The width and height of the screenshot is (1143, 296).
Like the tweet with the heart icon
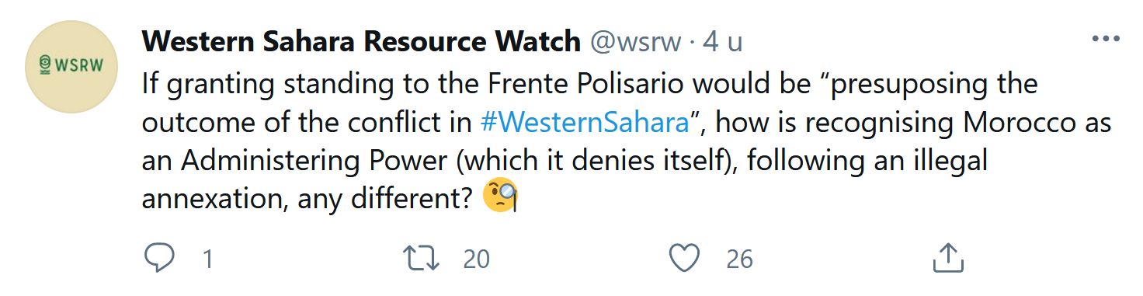click(684, 258)
